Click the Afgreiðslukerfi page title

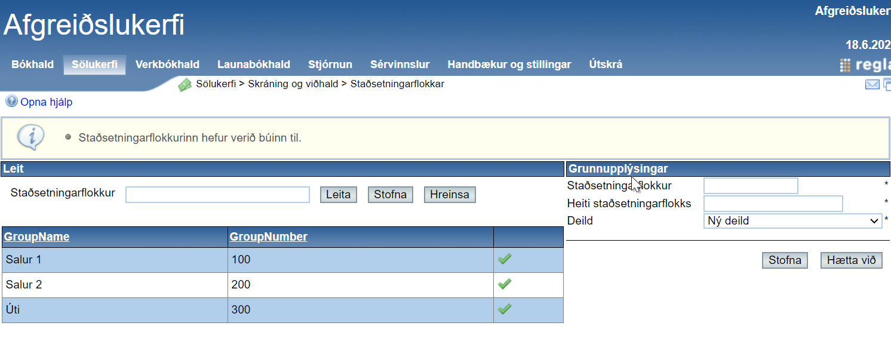click(94, 25)
